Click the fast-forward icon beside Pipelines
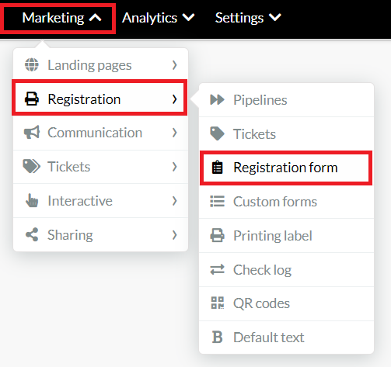Viewport: 391px width, 367px height. [217, 99]
